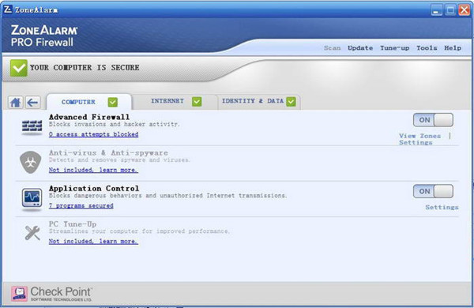This screenshot has width=474, height=308.
Task: Click the green check on COMPUTER tab
Action: click(113, 102)
